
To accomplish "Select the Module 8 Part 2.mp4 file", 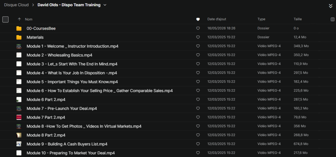I will (x=46, y=135).
